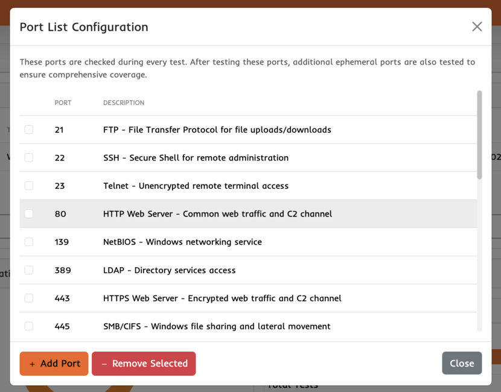The width and height of the screenshot is (501, 392).
Task: Click port number 80 cell
Action: tap(60, 214)
